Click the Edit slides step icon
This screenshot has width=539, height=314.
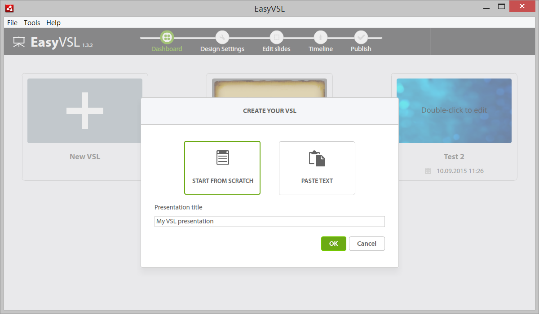pos(277,37)
